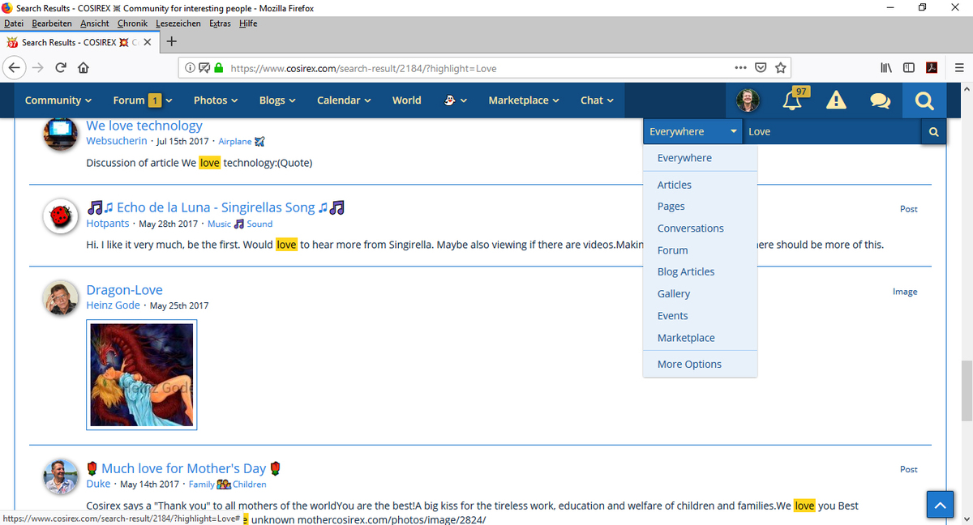
Task: Select Articles in search scope list
Action: click(x=700, y=185)
